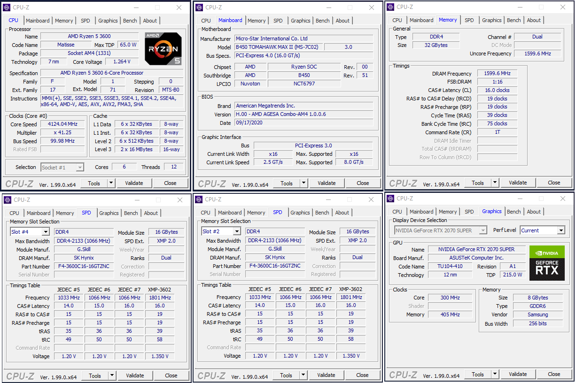Open the Socket #1 selection dropdown
576x383 pixels.
click(x=80, y=167)
